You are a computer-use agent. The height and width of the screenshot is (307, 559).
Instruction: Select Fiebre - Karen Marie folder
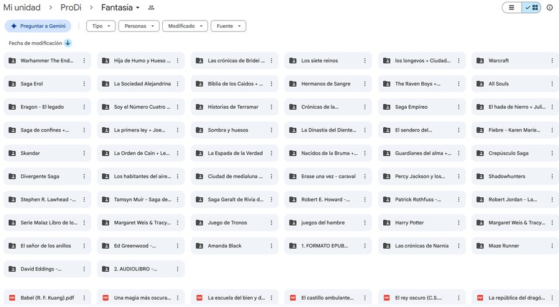pos(515,130)
